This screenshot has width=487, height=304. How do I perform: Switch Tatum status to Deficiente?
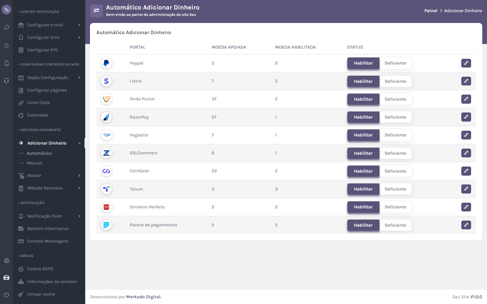395,189
